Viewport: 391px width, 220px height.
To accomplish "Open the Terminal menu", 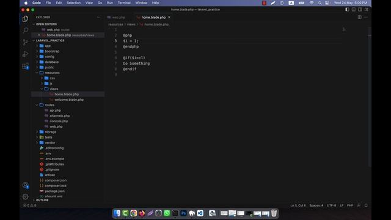I will (124, 3).
